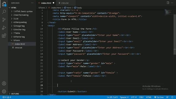This screenshot has width=176, height=99.
Task: Click "select your Gender" paragraph text
Action: (73, 60)
